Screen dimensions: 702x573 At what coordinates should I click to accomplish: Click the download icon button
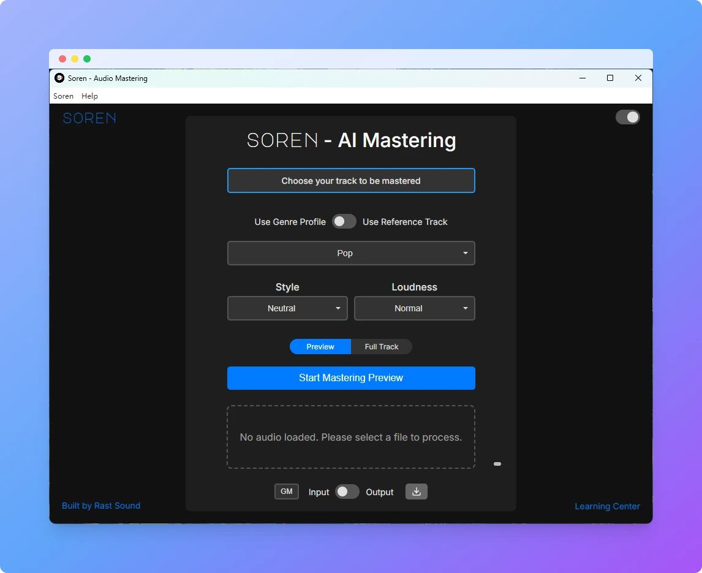pos(416,491)
